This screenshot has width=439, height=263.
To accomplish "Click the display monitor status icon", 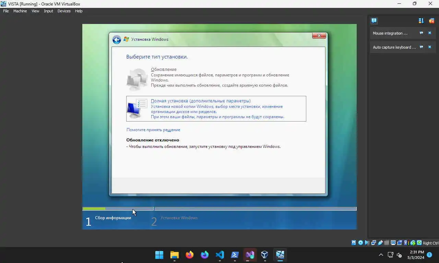I will (393, 243).
